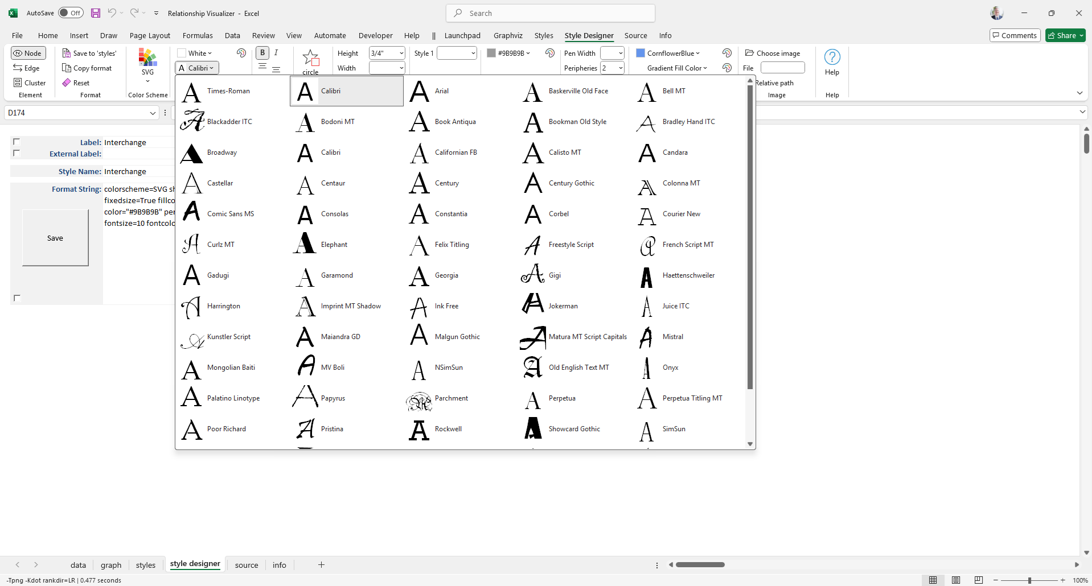1092x586 pixels.
Task: Open the styles worksheet tab
Action: point(145,565)
